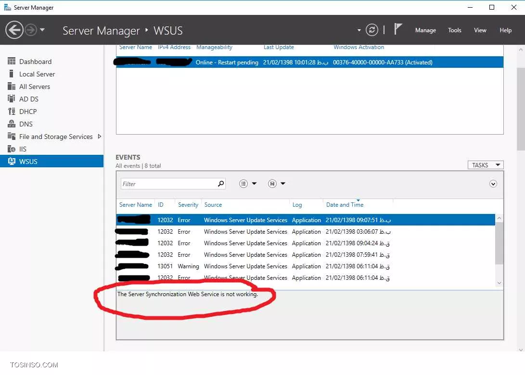
Task: Sort events by ID column
Action: pos(161,205)
